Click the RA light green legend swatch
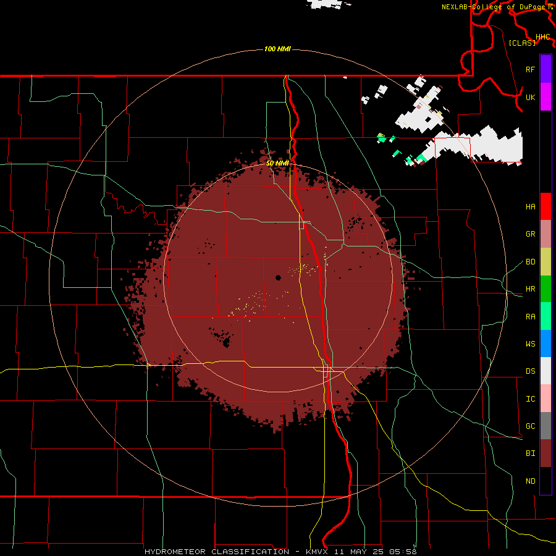Viewport: 556px width, 556px height. point(545,316)
